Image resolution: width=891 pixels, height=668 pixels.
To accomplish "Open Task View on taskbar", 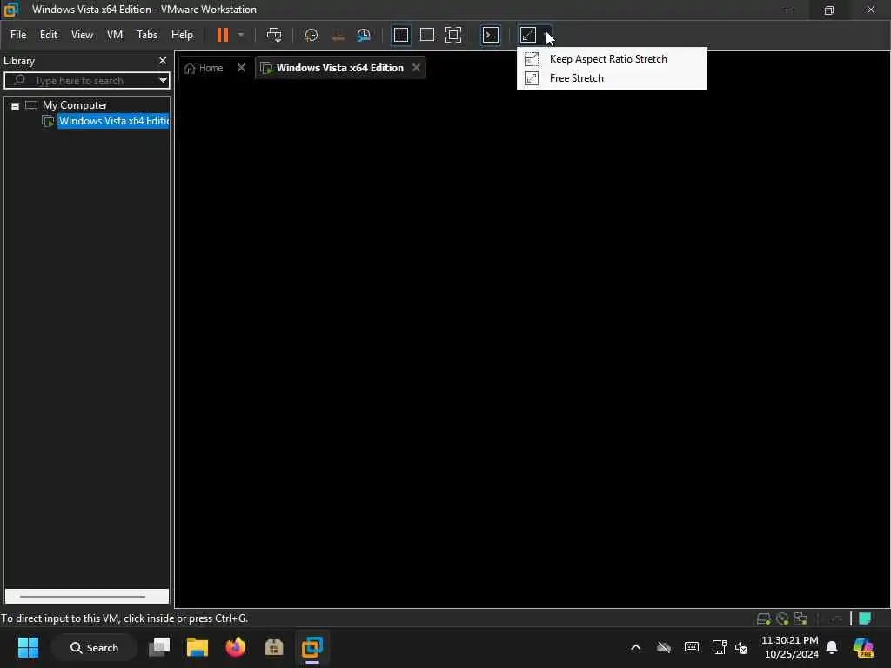I will click(x=159, y=647).
